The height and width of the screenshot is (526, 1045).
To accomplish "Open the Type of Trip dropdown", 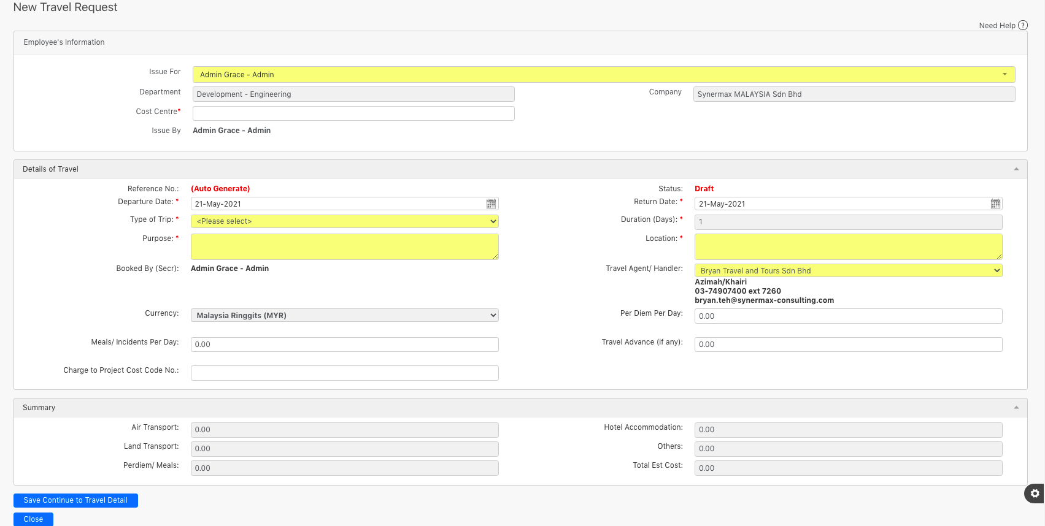I will pos(345,221).
